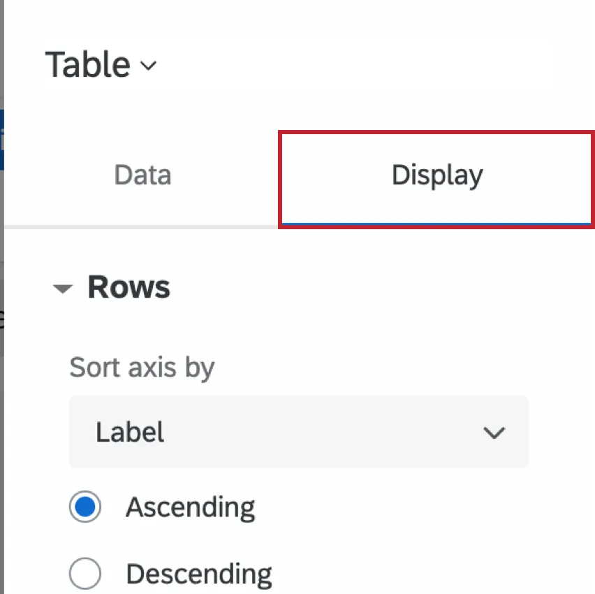Click the Sort axis by label
The width and height of the screenshot is (595, 594).
click(142, 367)
